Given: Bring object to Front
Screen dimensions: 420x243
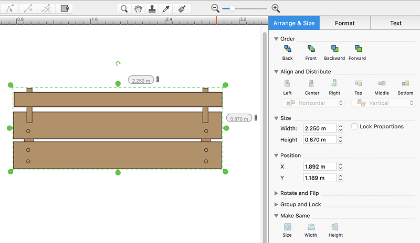Looking at the screenshot, I should pos(311,52).
